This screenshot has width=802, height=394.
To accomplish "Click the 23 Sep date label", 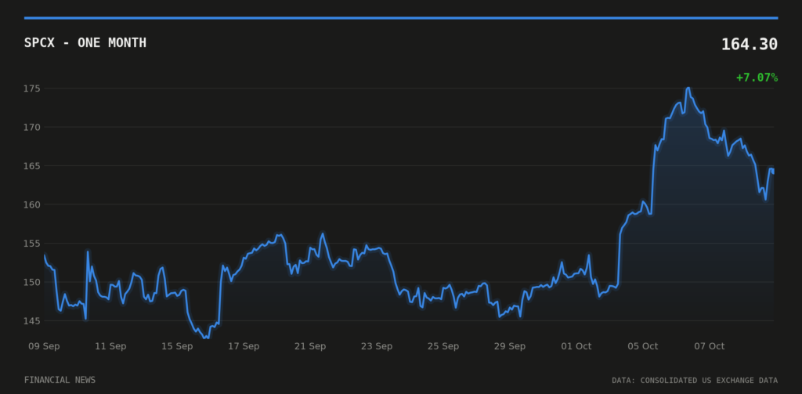I will 377,346.
